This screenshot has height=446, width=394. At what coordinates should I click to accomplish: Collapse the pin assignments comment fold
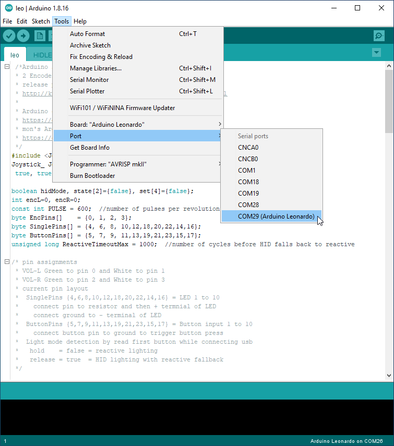[7, 262]
